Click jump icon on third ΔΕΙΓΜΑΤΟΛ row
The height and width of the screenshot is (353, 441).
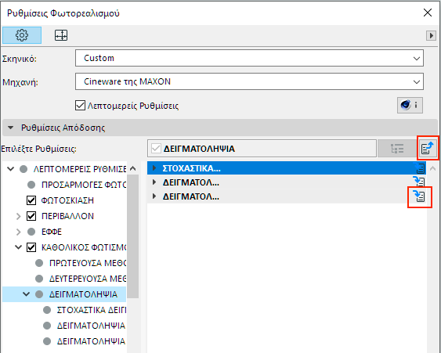point(419,196)
